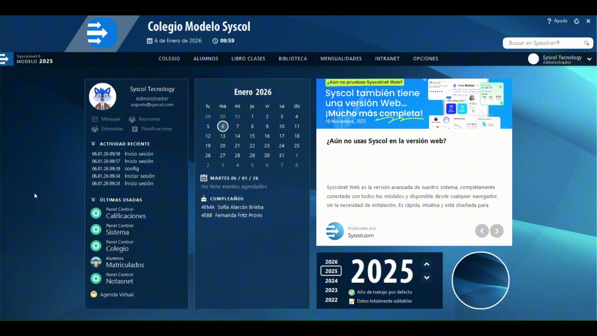The image size is (597, 336).
Task: Decrease the working year with down arrow
Action: pos(427,278)
